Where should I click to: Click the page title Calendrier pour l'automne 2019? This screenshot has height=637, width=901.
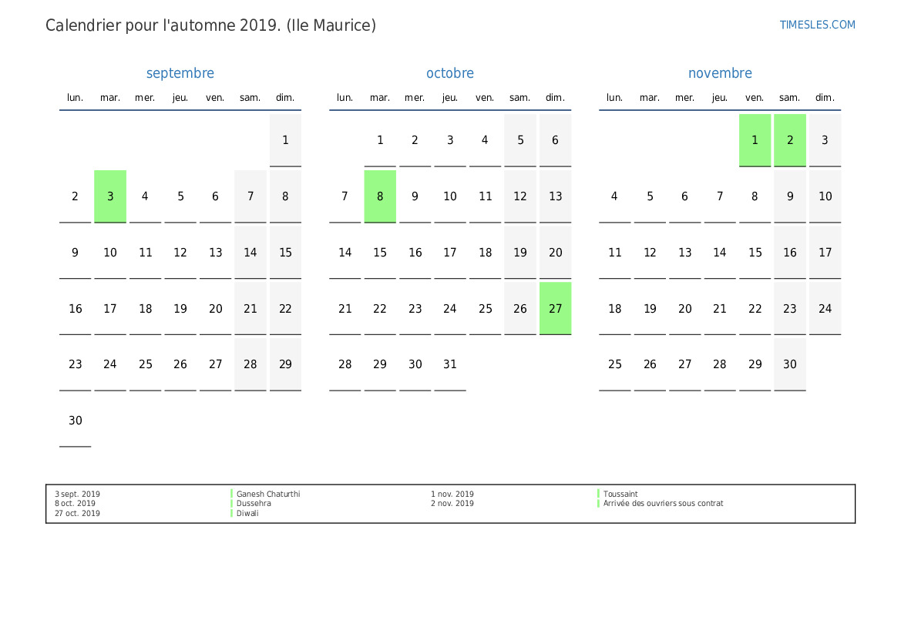tap(210, 25)
